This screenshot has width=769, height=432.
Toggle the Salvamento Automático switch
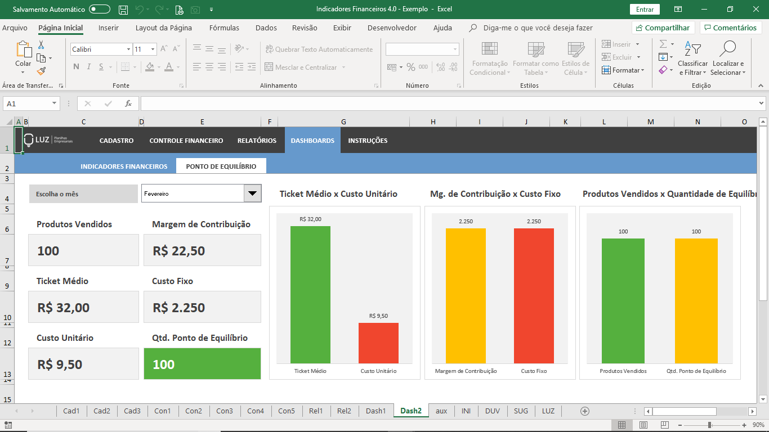[x=100, y=10]
